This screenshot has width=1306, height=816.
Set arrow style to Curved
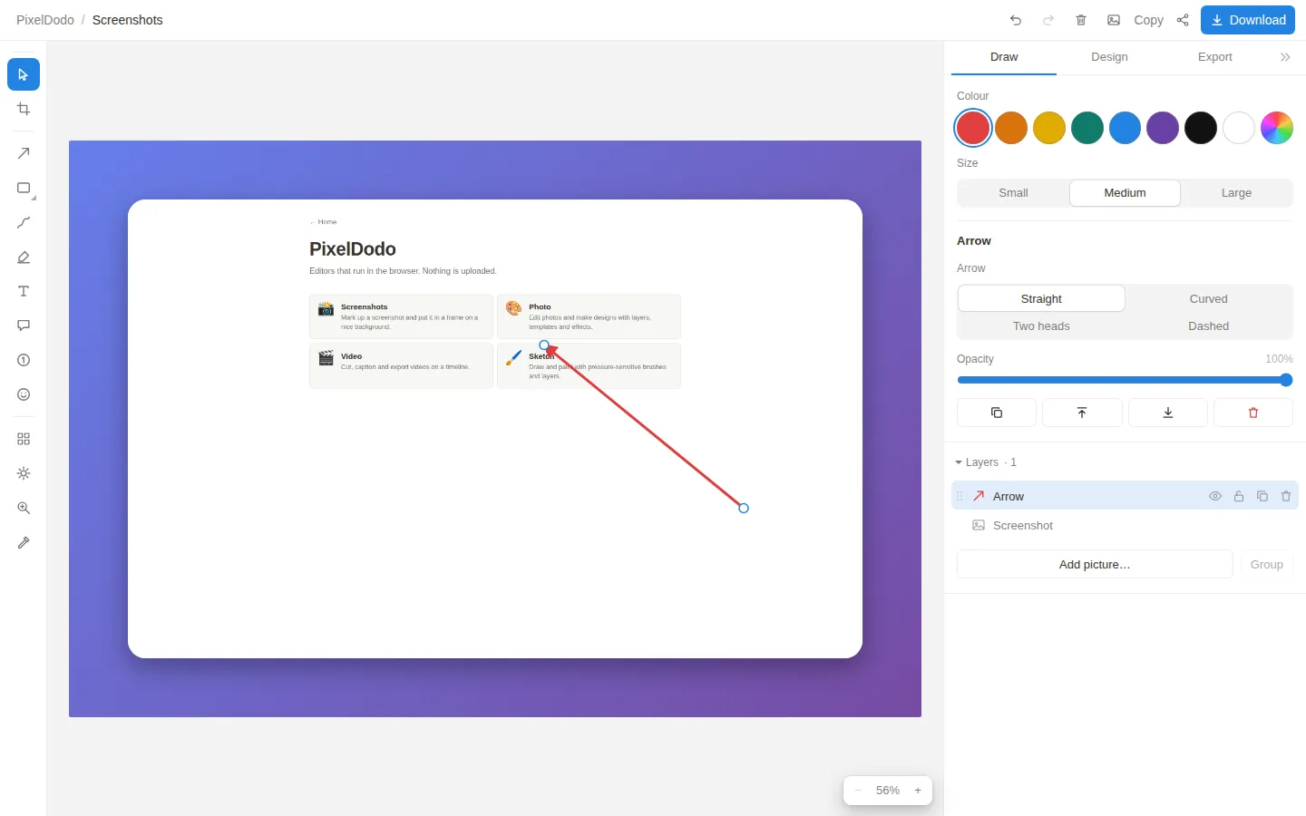[1209, 298]
